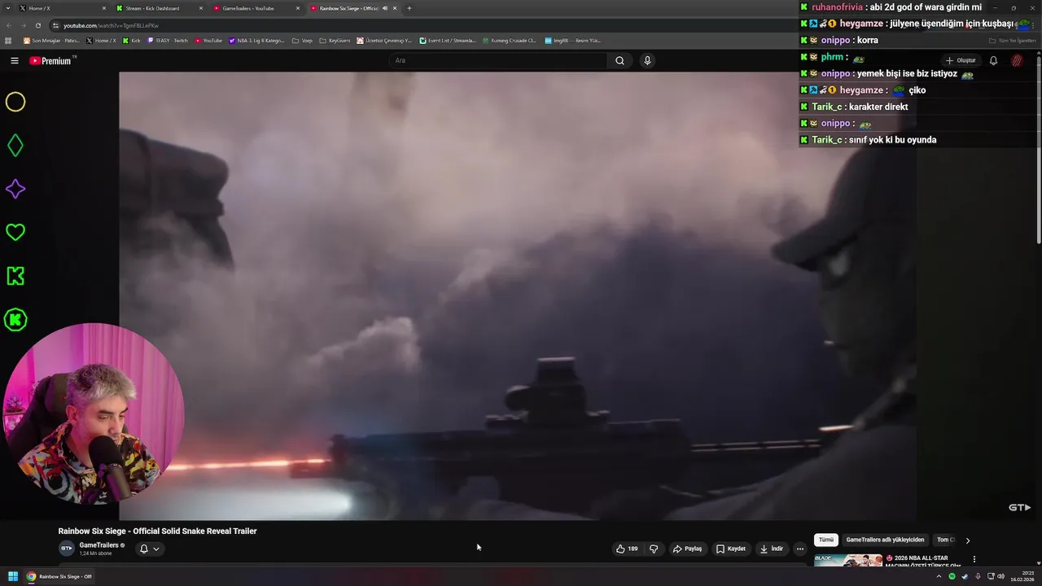Click the green diamond overlay icon

15,146
